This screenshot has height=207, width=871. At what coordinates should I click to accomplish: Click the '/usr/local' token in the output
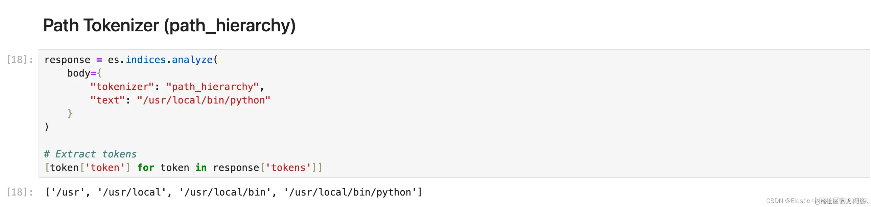(x=132, y=192)
